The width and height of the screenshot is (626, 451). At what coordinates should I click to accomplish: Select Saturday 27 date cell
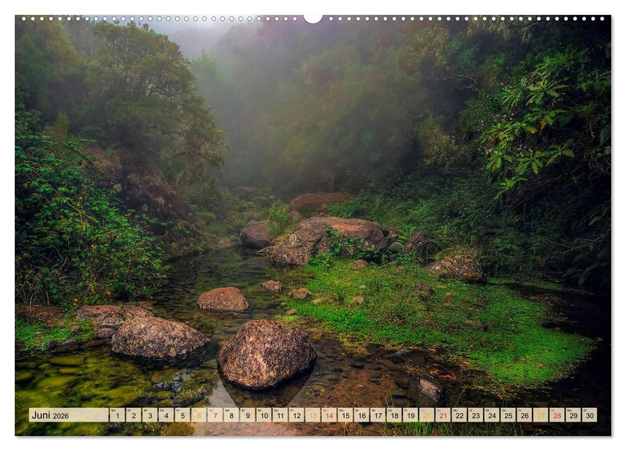coord(540,415)
